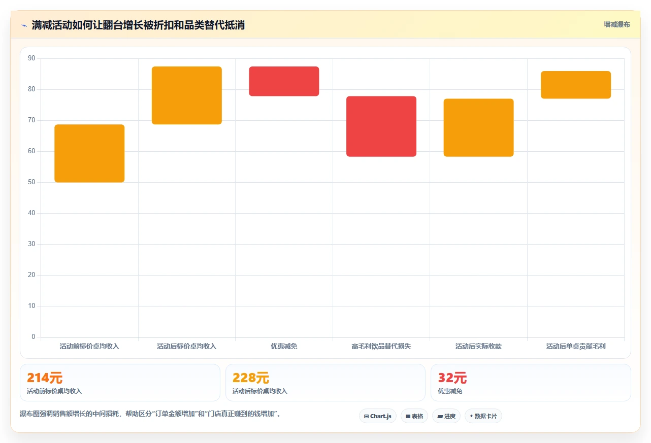Screen dimensions: 651x443
Task: Click the 214元 stat card
Action: 120,383
